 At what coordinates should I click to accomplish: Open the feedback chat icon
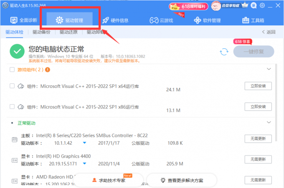254,5
